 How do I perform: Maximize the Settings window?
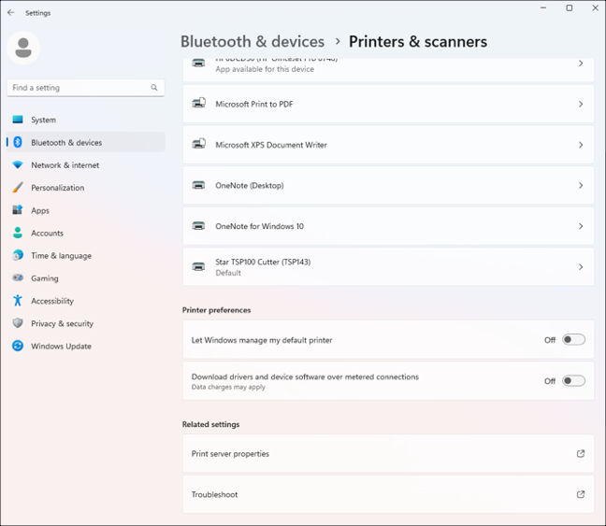pyautogui.click(x=570, y=7)
